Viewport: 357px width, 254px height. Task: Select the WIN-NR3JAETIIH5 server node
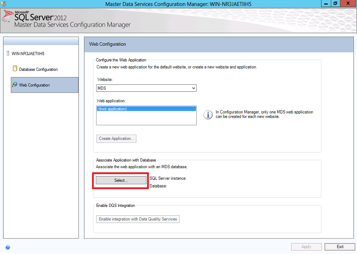[28, 54]
